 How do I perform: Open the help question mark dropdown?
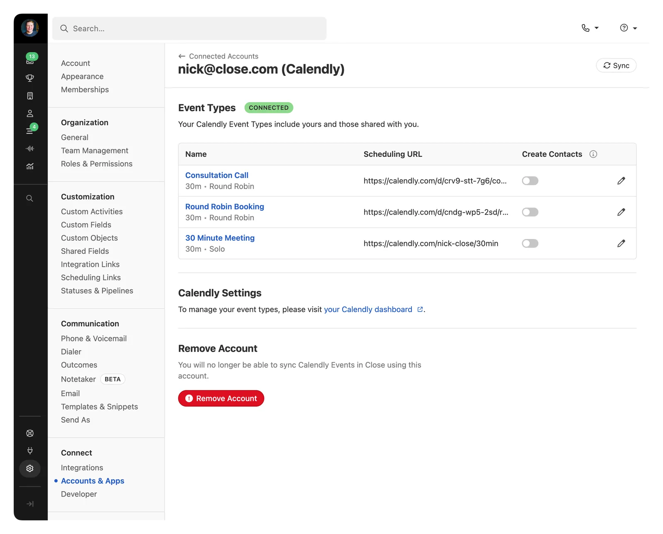628,28
